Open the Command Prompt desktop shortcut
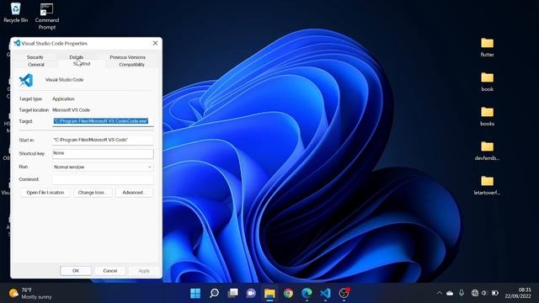 47,16
